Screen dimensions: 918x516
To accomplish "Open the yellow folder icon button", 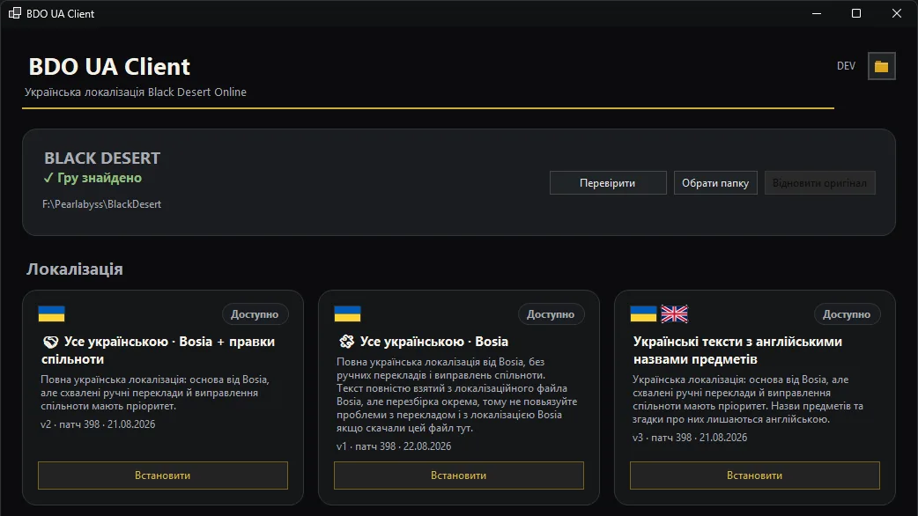I will (x=881, y=66).
